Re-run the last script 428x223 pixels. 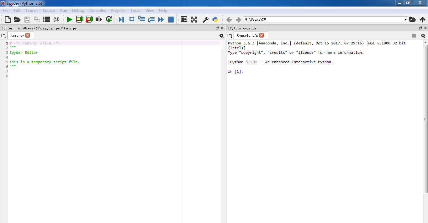pos(109,20)
